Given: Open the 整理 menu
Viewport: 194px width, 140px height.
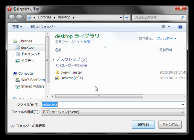Looking at the screenshot, I should click(17, 27).
